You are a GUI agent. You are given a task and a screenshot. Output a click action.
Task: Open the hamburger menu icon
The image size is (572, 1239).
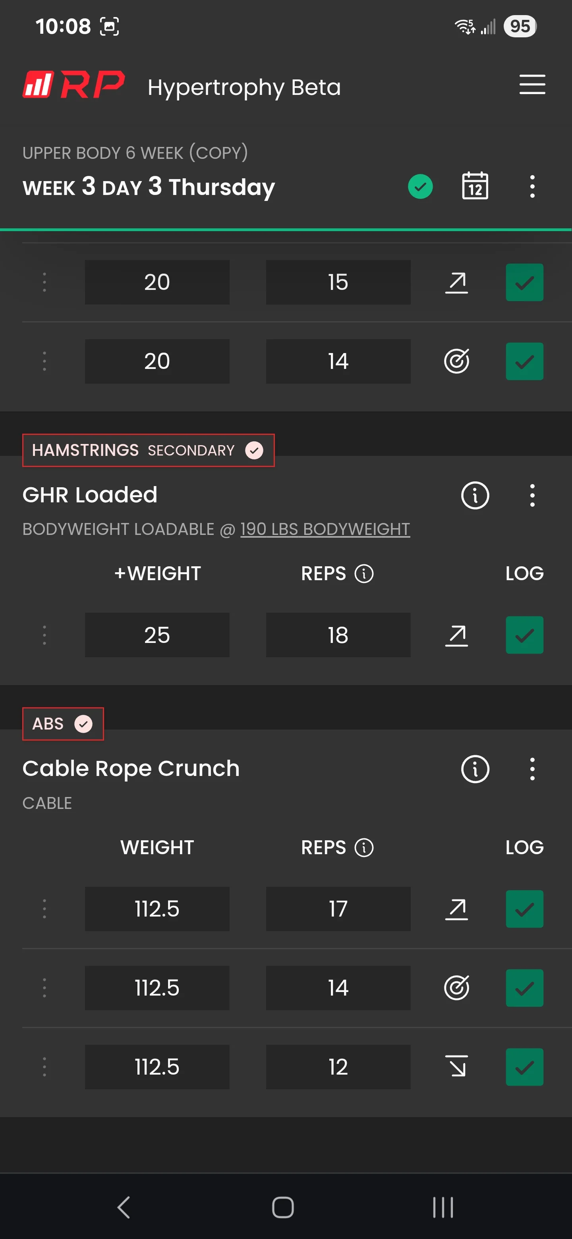[x=532, y=85]
